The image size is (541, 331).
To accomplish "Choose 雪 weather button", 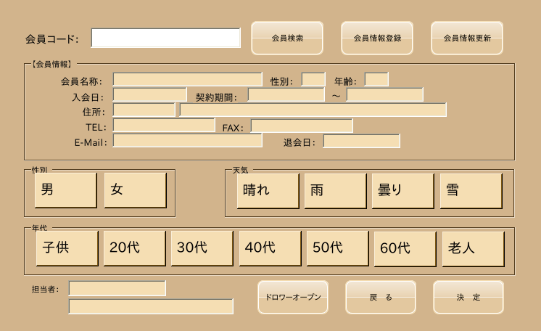I will tap(471, 191).
